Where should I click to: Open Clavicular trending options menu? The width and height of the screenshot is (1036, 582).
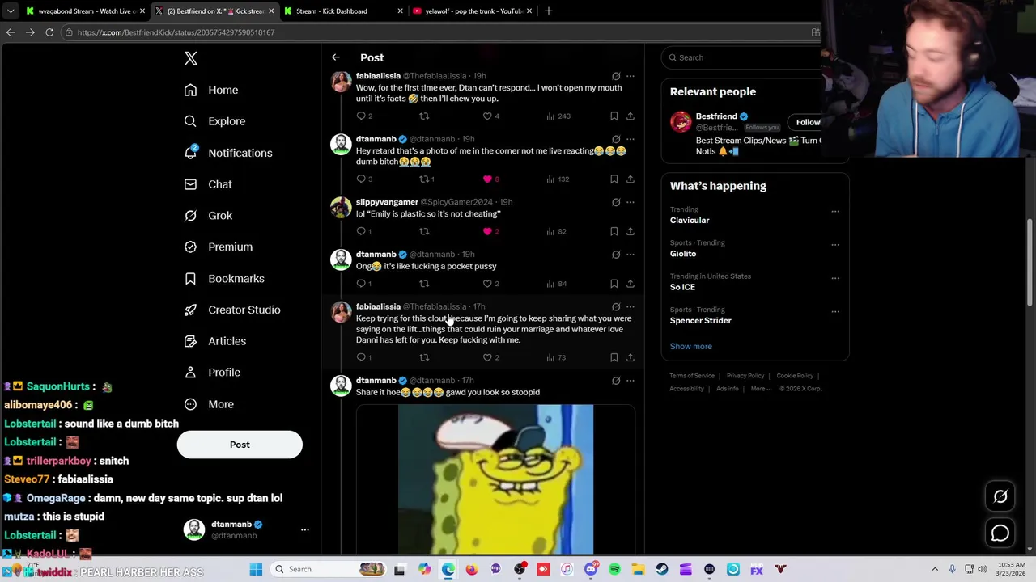click(835, 212)
